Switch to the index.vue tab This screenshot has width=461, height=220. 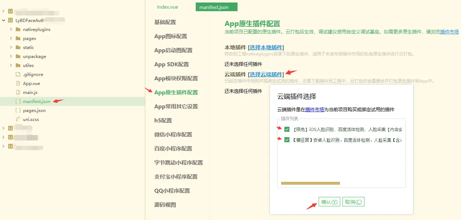[167, 6]
